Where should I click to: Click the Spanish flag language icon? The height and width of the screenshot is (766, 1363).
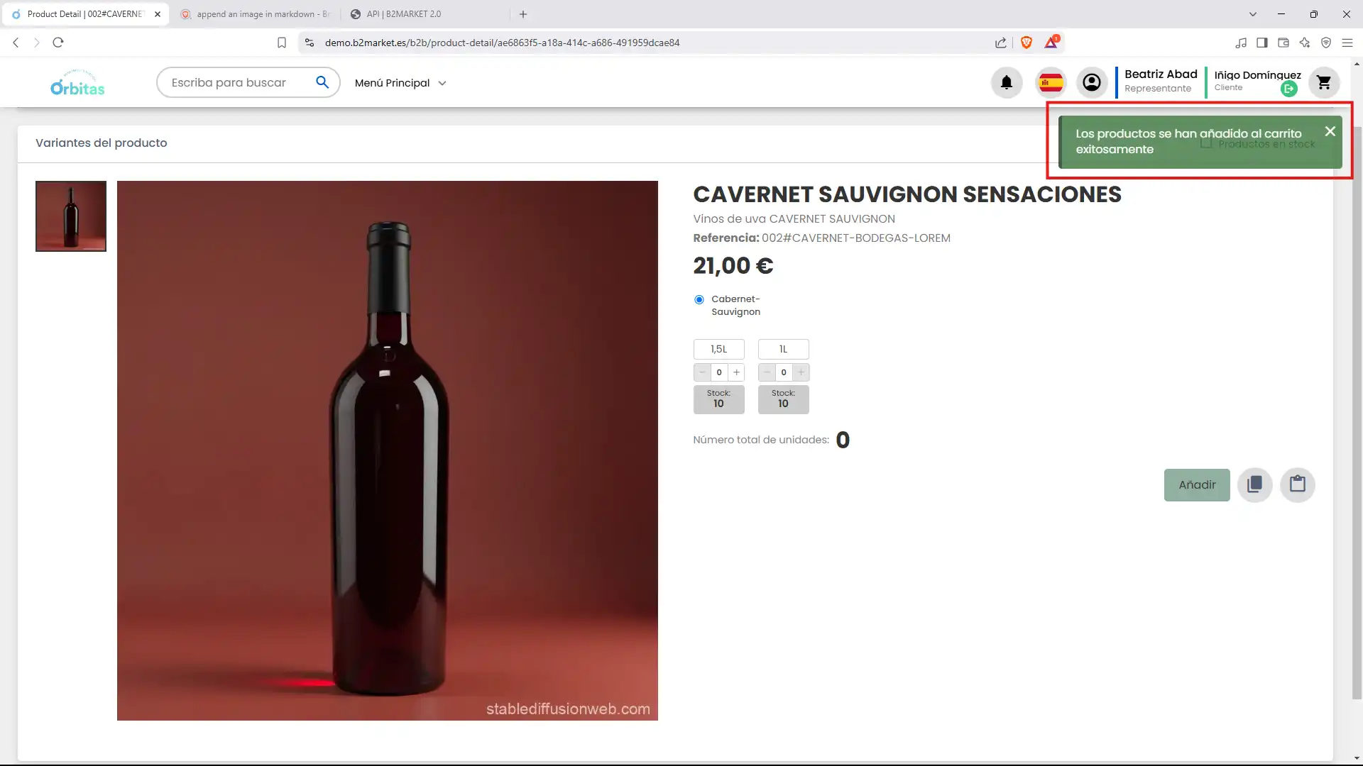tap(1051, 83)
